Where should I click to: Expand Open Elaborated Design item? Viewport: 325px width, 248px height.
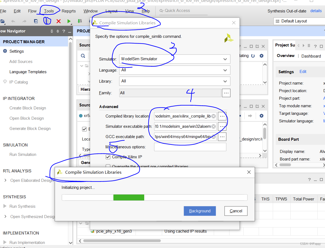point(5,180)
